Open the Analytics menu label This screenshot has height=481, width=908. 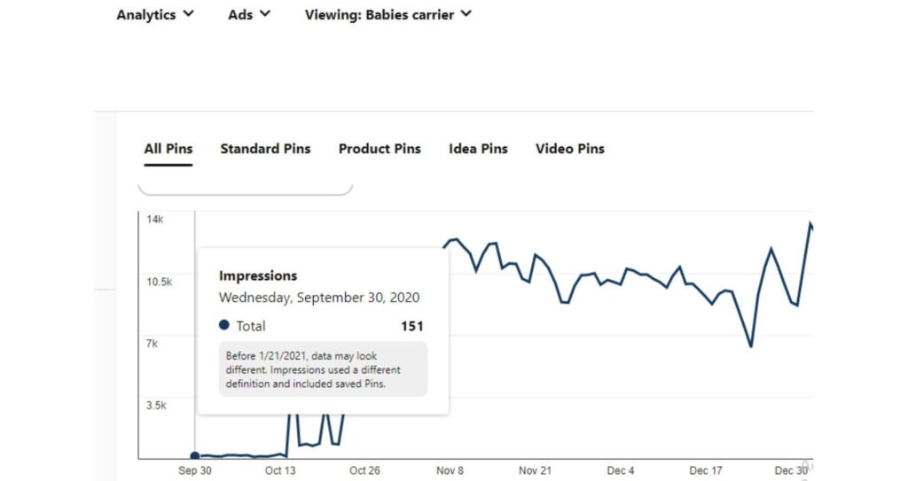[145, 15]
